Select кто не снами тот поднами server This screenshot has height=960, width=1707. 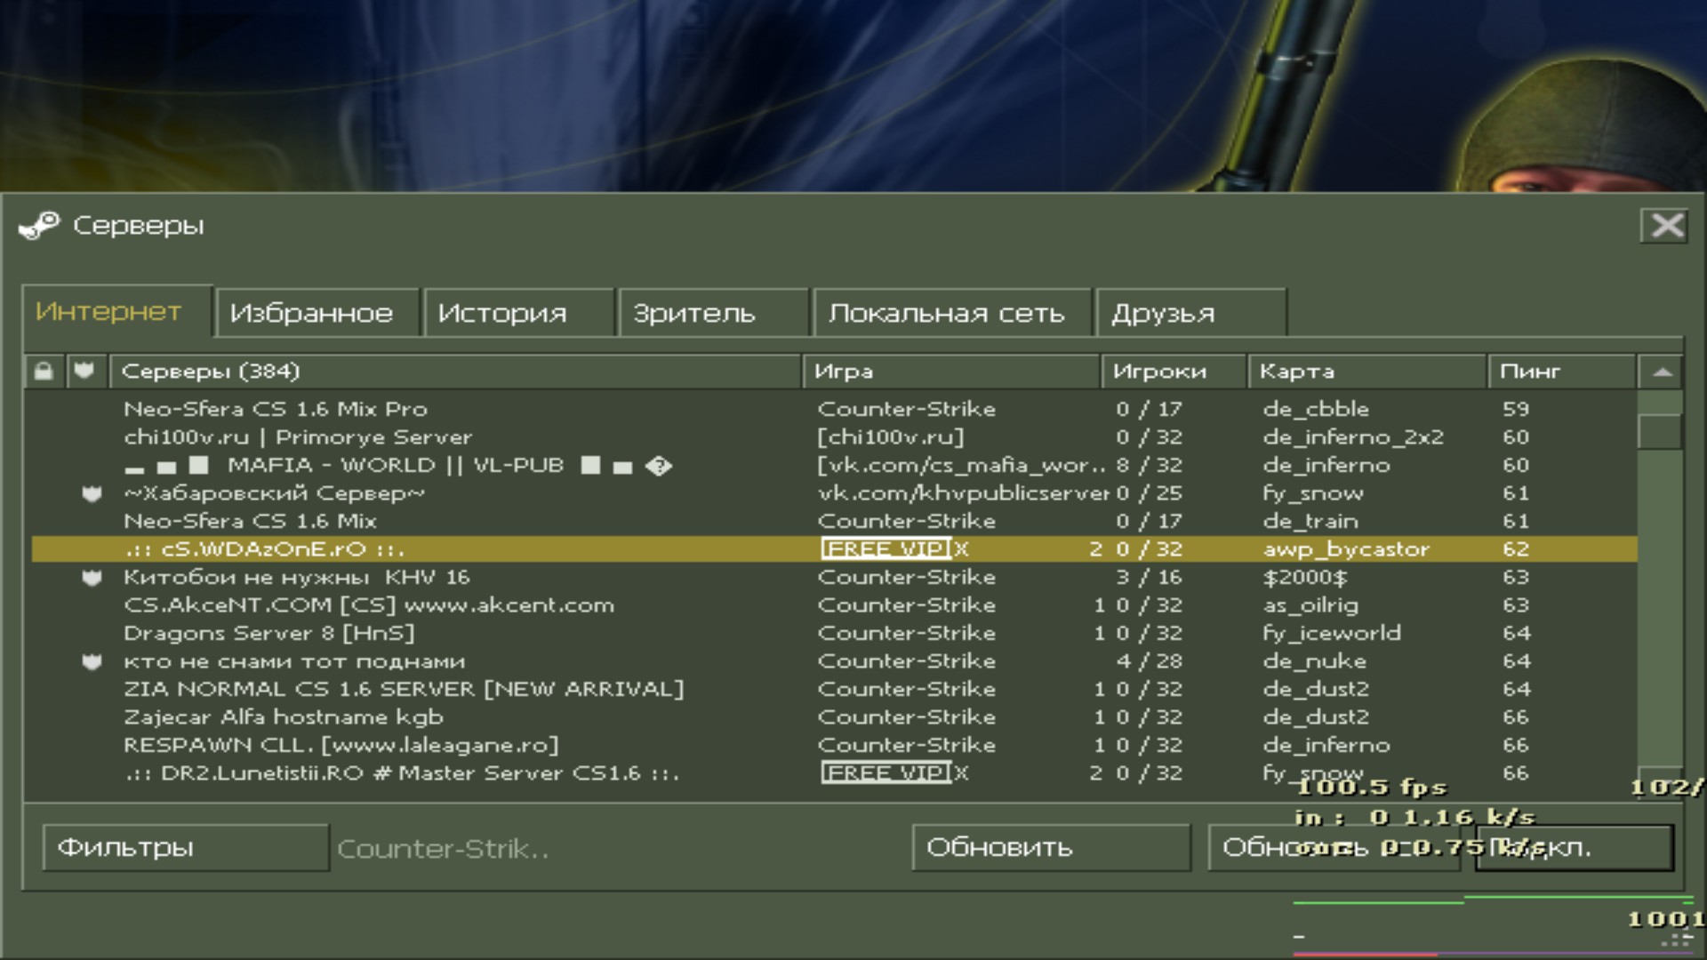coord(834,661)
